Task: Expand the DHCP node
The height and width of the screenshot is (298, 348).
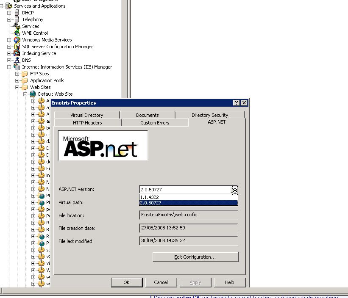Action: pos(9,13)
